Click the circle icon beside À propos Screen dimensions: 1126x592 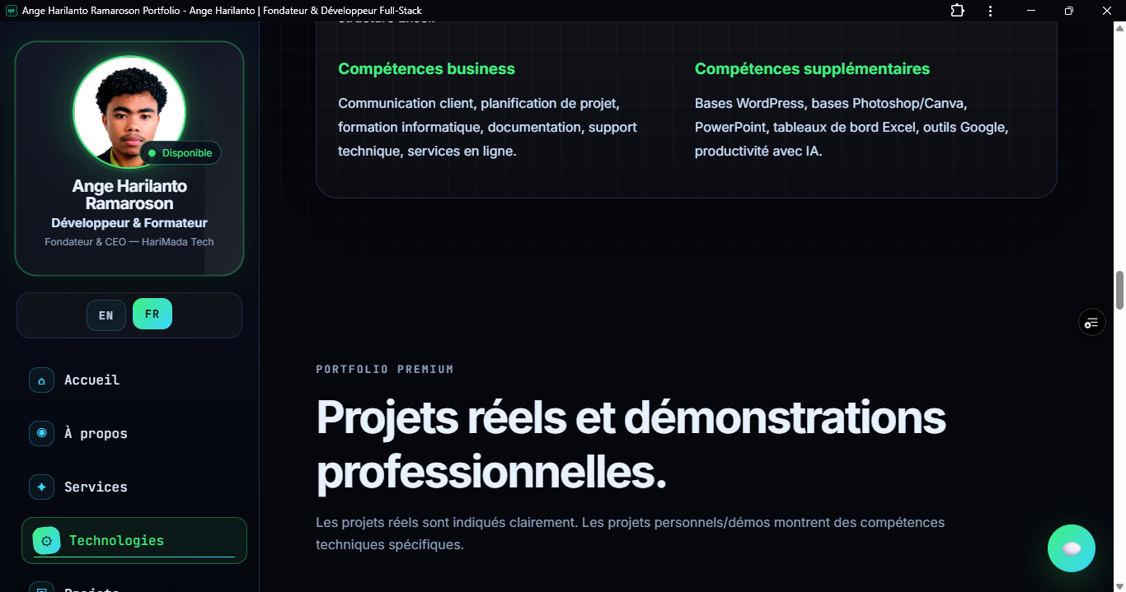41,434
